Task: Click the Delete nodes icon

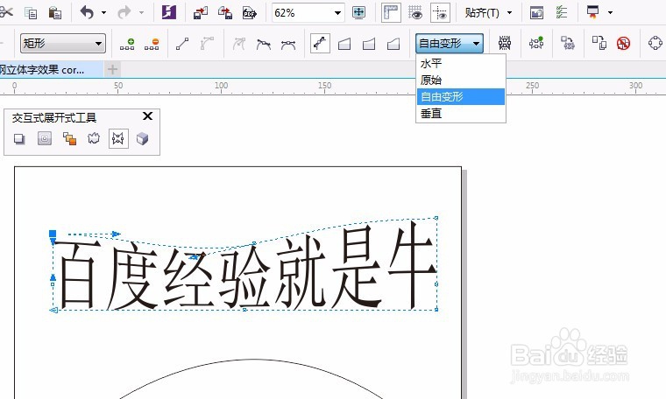Action: 152,44
